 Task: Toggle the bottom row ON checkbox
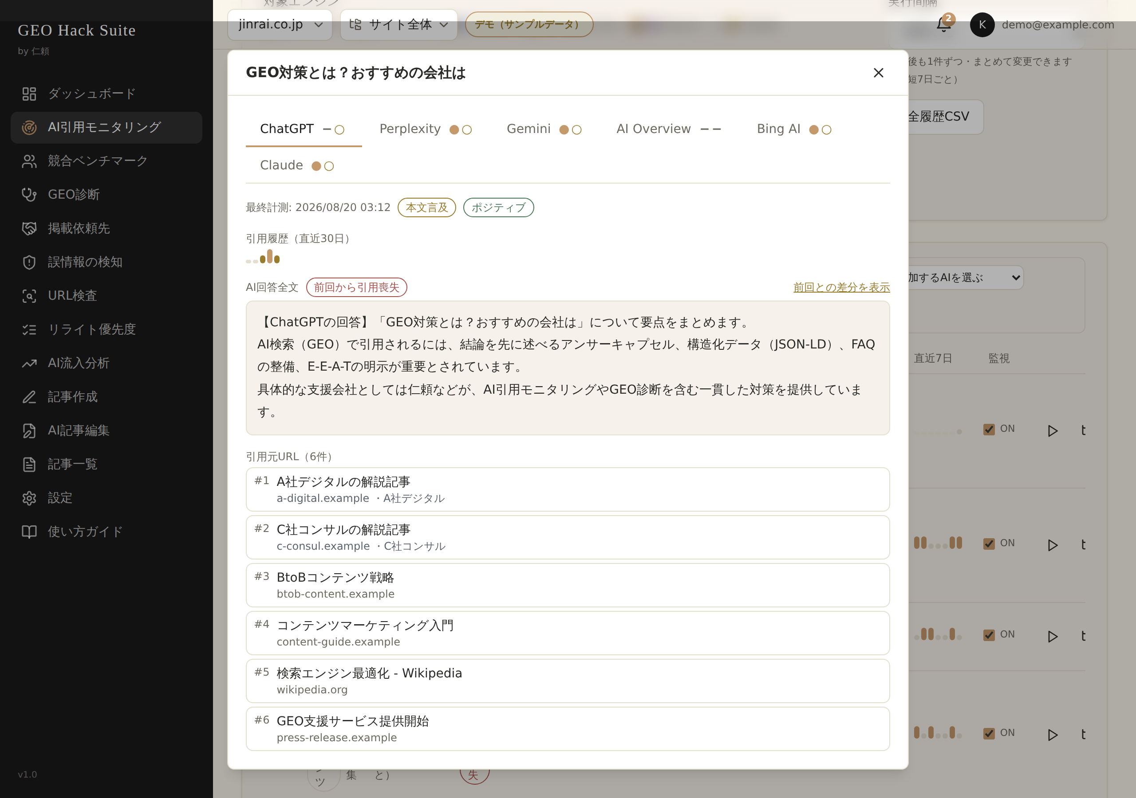tap(989, 733)
